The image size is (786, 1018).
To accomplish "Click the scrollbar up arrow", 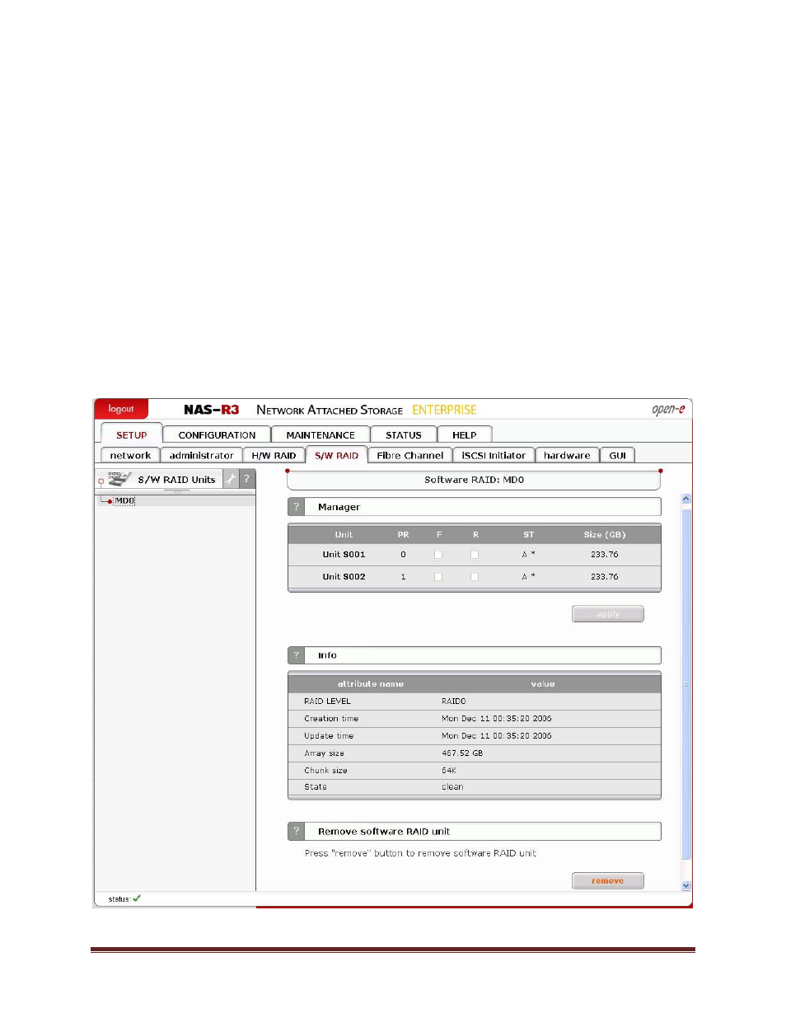I will click(686, 499).
